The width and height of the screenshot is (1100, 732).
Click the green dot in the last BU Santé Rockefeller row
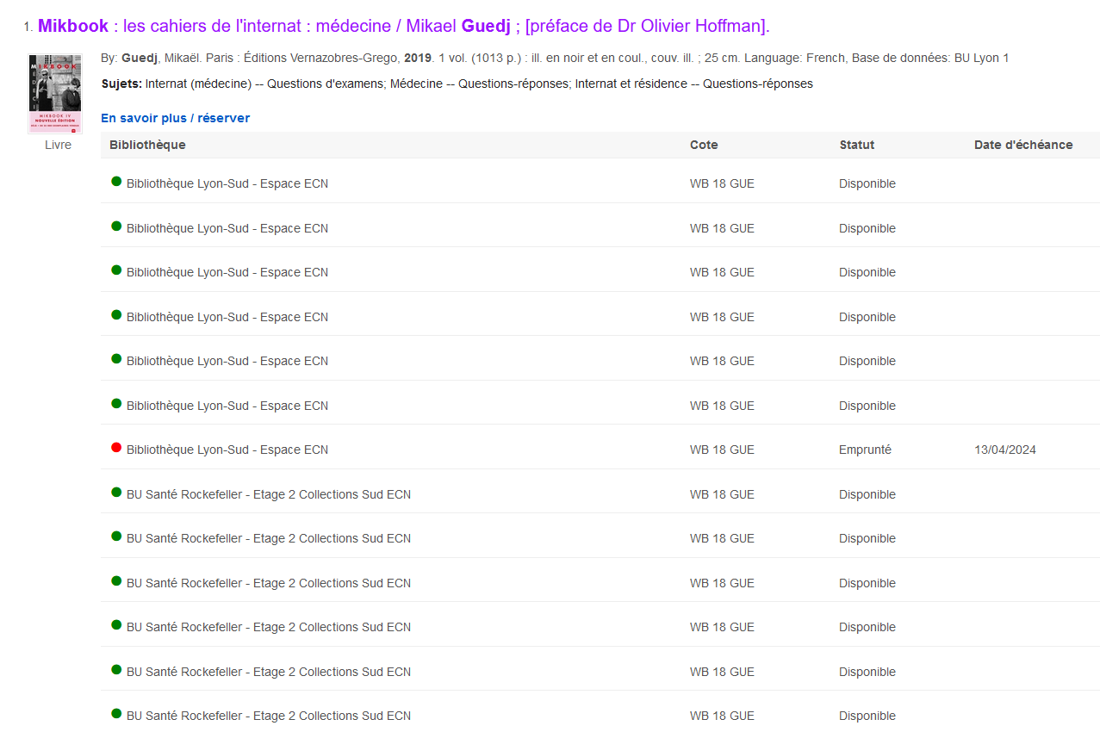pos(116,714)
